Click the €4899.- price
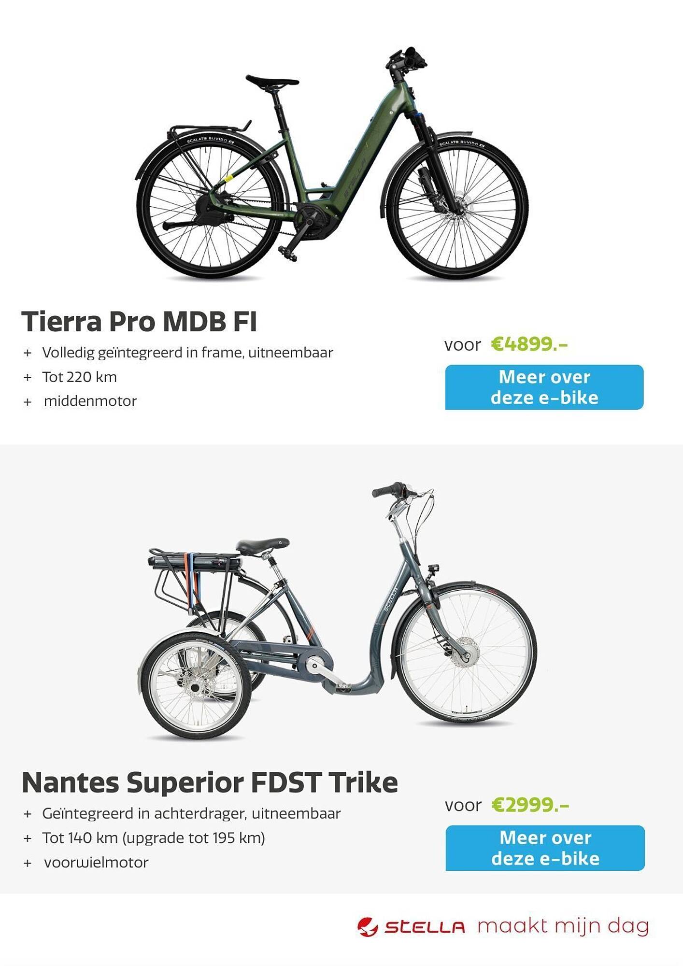The width and height of the screenshot is (683, 966). point(529,344)
